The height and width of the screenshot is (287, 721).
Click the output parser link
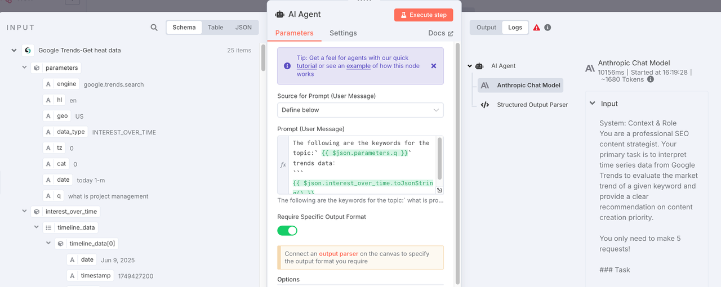pos(339,254)
